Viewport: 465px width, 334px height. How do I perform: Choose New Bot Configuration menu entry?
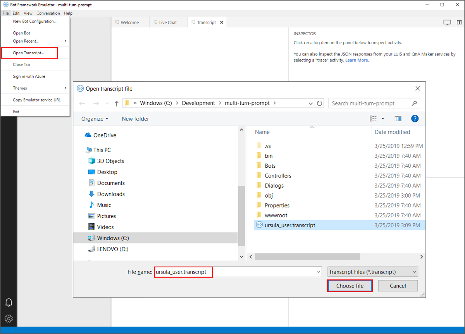(35, 21)
